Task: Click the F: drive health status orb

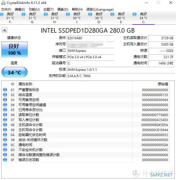Action: click(2, 14)
